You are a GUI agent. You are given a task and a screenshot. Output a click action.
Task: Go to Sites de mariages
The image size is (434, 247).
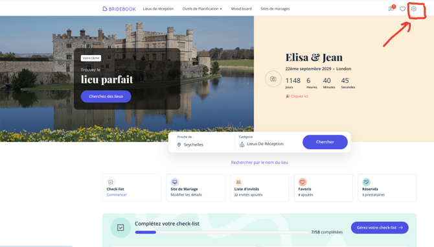click(275, 9)
